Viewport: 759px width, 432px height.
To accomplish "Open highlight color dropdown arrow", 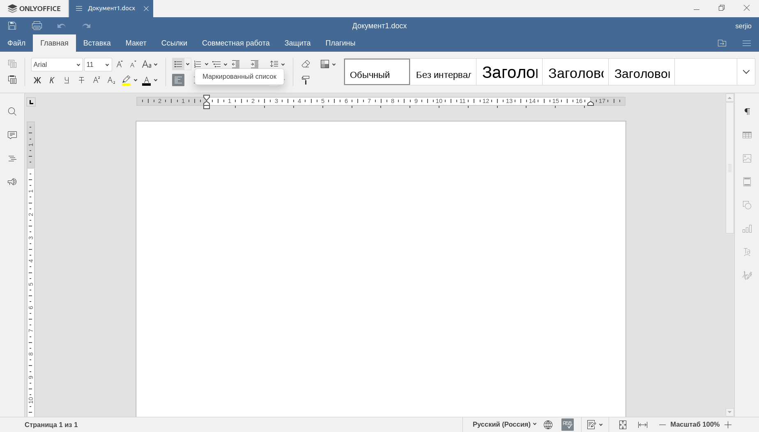I will (x=136, y=80).
